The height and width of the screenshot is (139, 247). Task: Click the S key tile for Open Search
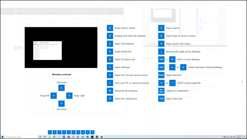pos(161,28)
